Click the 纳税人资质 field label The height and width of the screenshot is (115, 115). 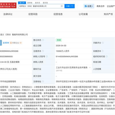(x=38, y=62)
